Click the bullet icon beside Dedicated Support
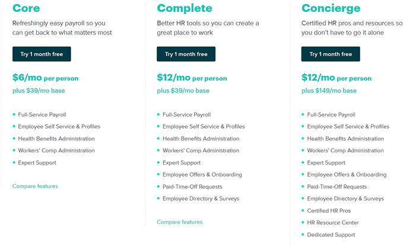Image resolution: width=413 pixels, height=246 pixels. coord(303,234)
